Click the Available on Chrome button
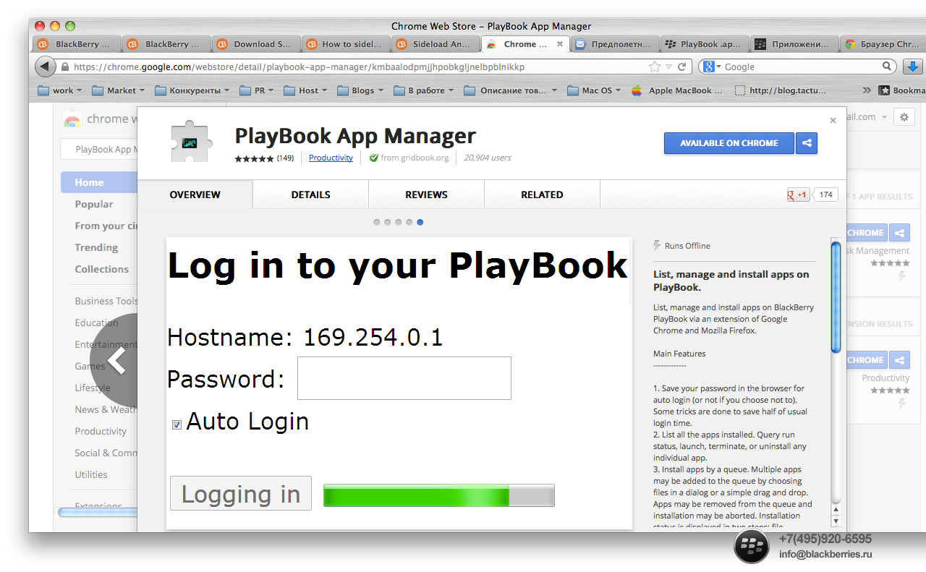The height and width of the screenshot is (572, 926). pos(729,143)
